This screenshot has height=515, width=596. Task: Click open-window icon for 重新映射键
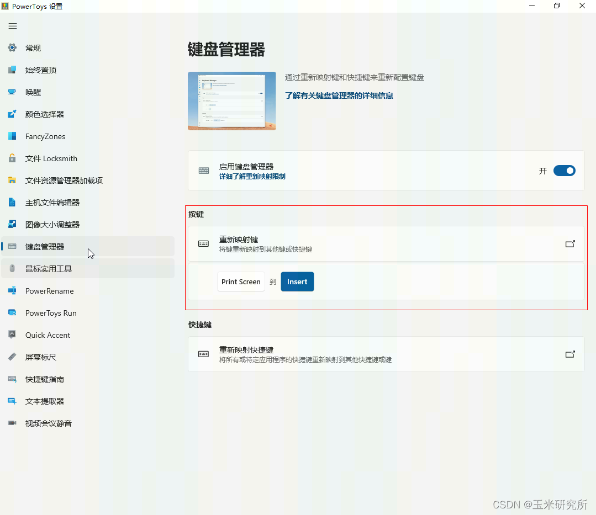(570, 244)
